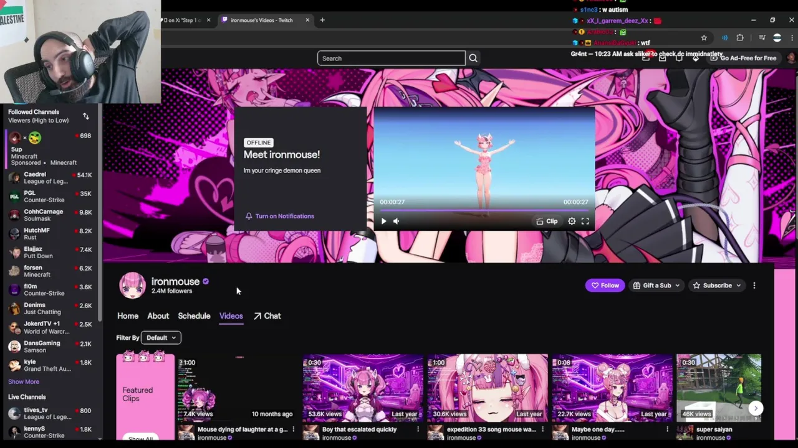Open the 'Boy that escalated quickly' clip thumbnail
The image size is (798, 448).
(363, 388)
